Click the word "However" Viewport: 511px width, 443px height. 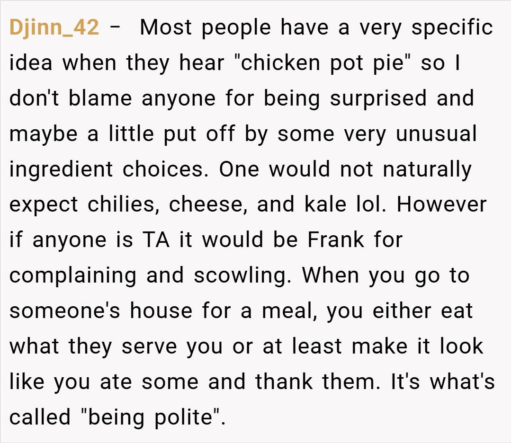click(441, 204)
